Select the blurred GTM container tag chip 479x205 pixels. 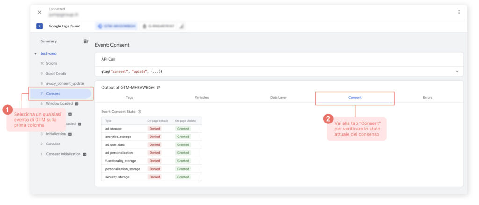116,26
